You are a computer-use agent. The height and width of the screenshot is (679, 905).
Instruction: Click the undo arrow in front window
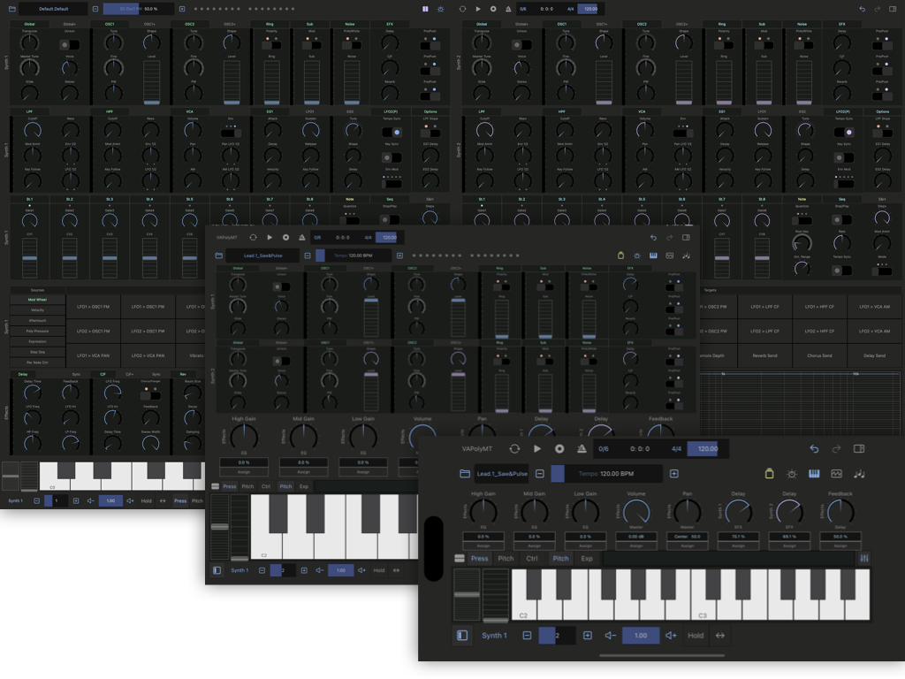tap(814, 449)
